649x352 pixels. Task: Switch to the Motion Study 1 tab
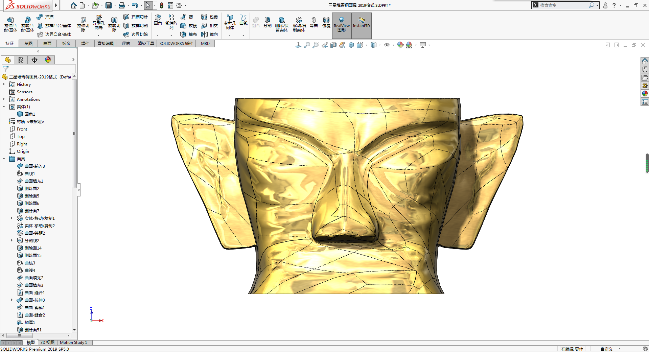tap(73, 343)
